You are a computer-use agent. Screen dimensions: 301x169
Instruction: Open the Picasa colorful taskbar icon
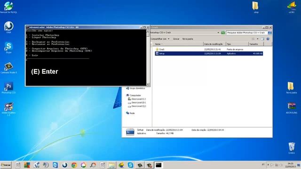point(84,165)
